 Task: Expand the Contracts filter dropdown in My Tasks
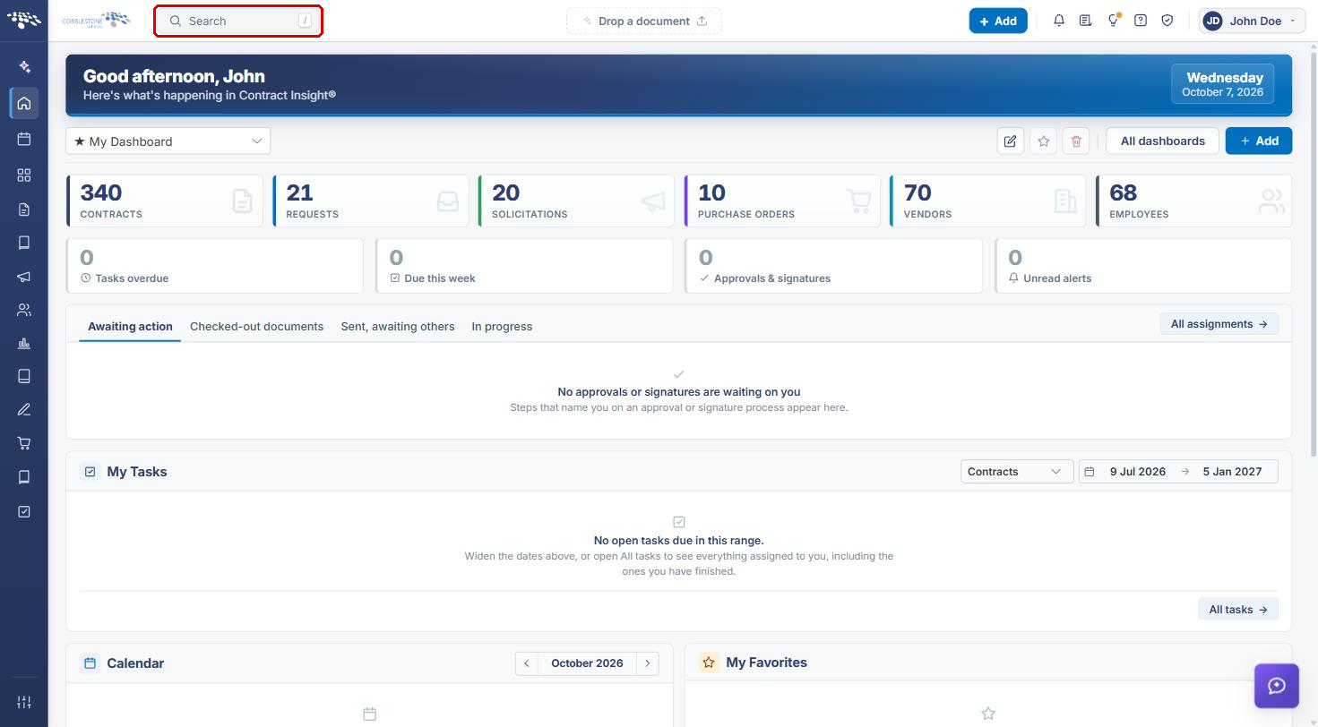click(x=1017, y=472)
